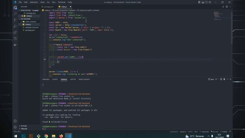Switch to the Jupyter panel tab
Image resolution: width=245 pixels, height=138 pixels.
tap(73, 79)
